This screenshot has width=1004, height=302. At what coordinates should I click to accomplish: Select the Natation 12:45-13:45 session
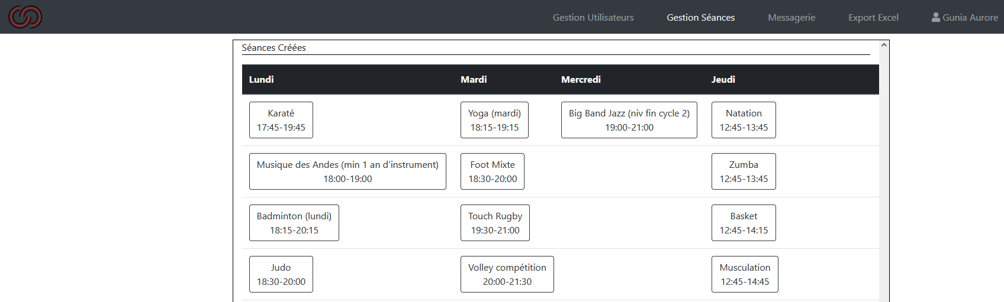(x=744, y=120)
